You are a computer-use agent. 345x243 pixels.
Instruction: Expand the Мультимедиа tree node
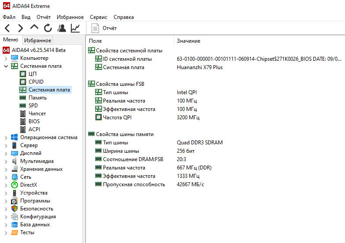(6, 161)
